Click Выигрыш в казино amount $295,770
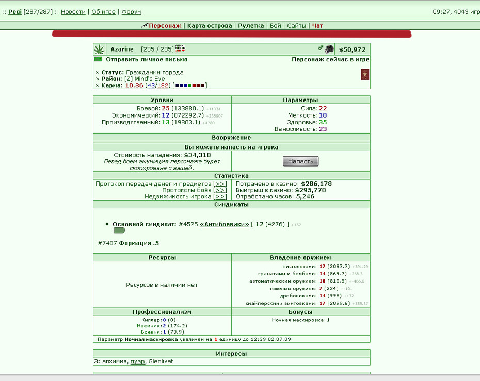Screen dimensions: 480x381 point(310,190)
